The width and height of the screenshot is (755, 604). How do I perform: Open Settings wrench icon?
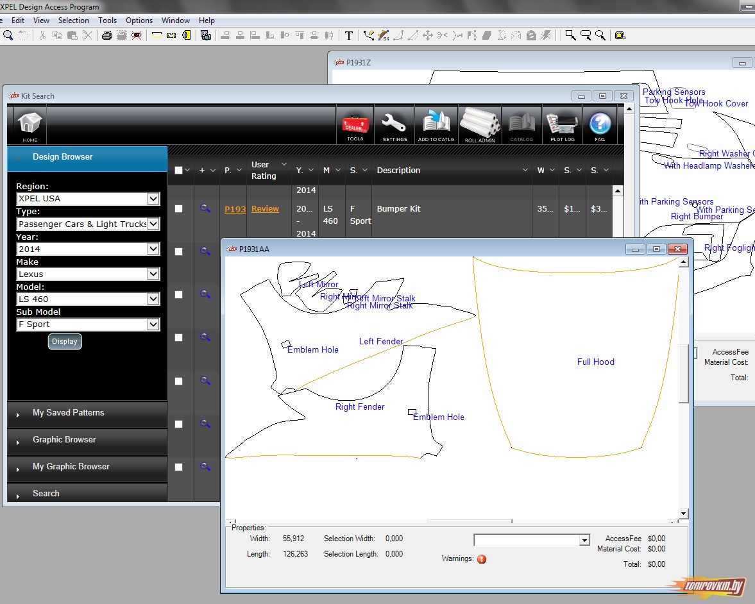[x=394, y=127]
